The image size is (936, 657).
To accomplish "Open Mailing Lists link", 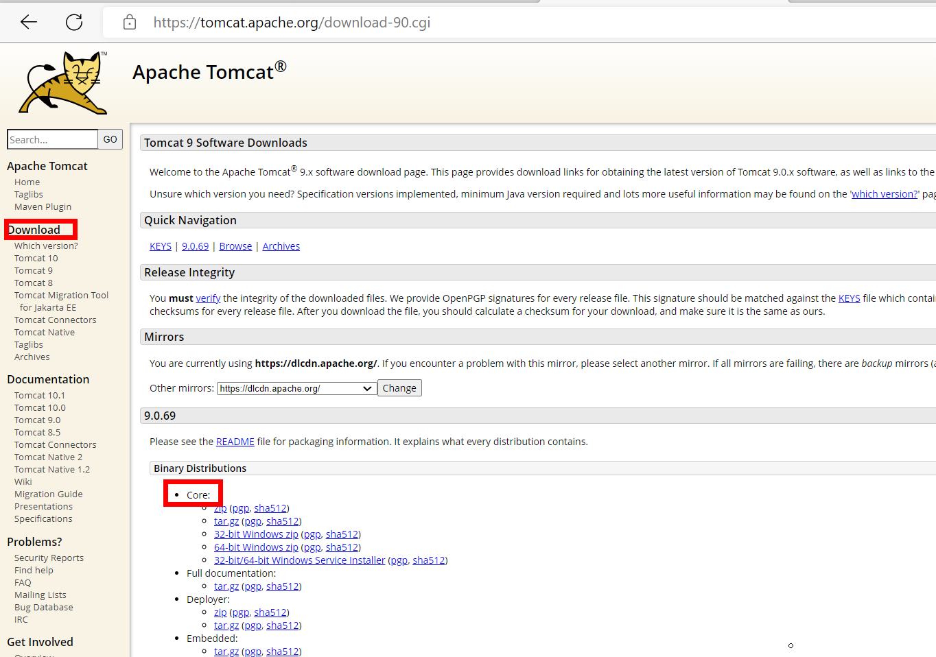I will (x=40, y=595).
